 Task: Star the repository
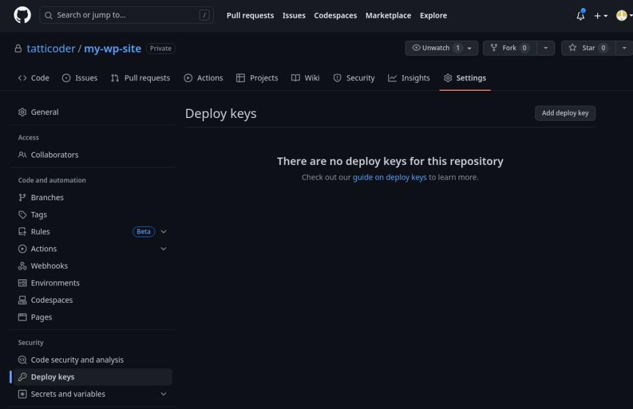coord(588,48)
